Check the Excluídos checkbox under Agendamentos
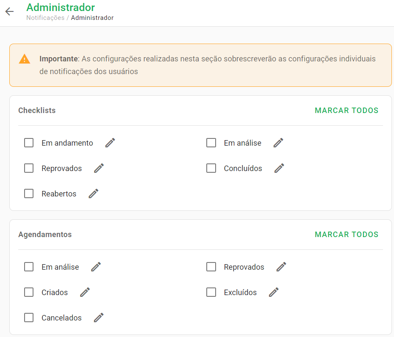394x337 pixels. (x=211, y=292)
